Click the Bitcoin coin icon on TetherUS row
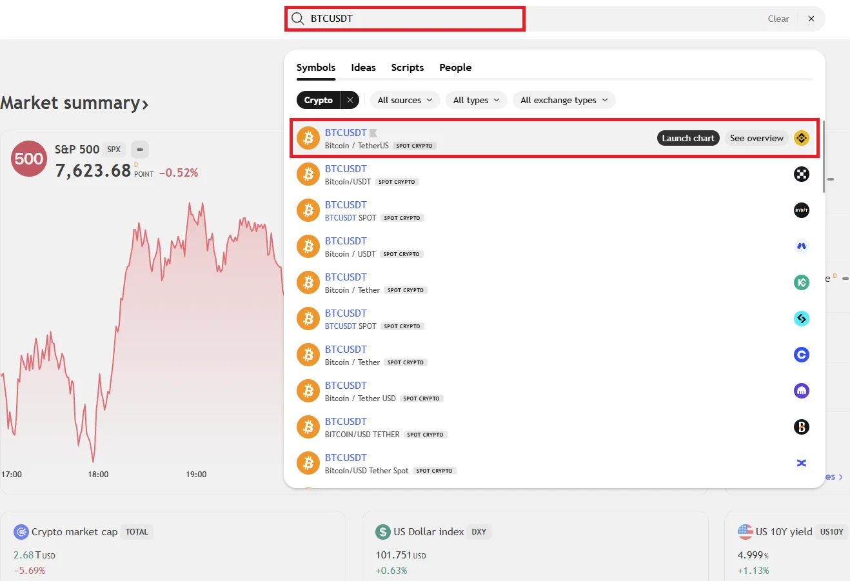Screen dimensions: 850x581 tap(308, 138)
